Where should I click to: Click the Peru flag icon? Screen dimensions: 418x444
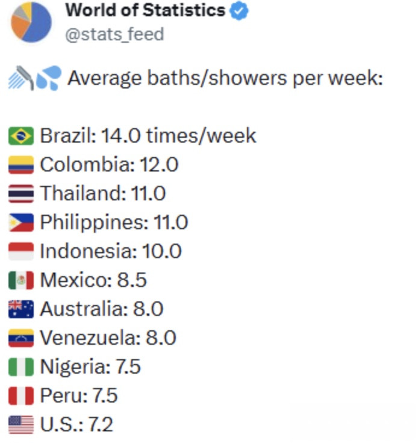(x=21, y=396)
